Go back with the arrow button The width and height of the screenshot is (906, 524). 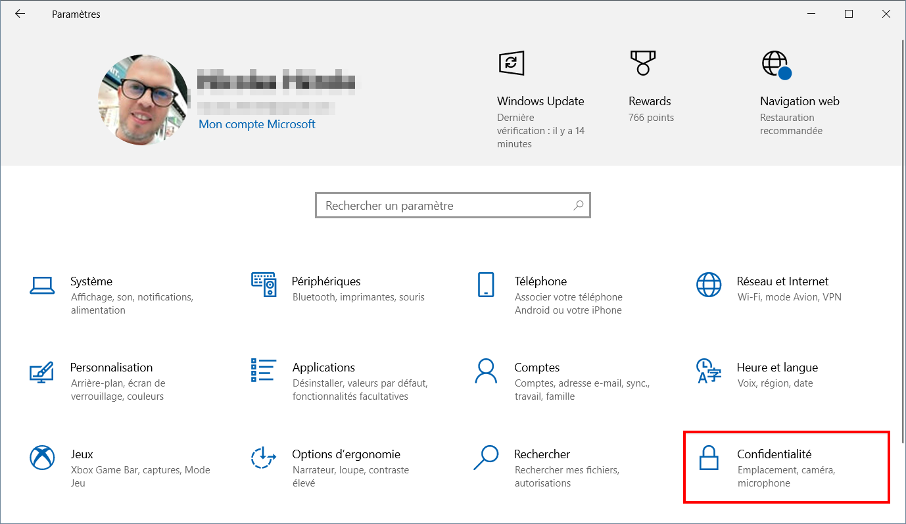pyautogui.click(x=20, y=14)
